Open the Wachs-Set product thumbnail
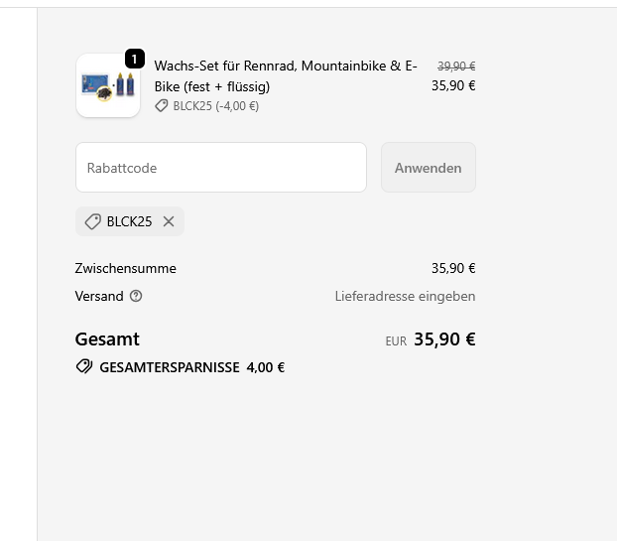The image size is (617, 541). point(108,85)
